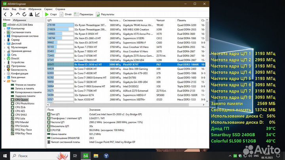
Task: Open the graph chart toolbar icon
Action: click(x=37, y=14)
